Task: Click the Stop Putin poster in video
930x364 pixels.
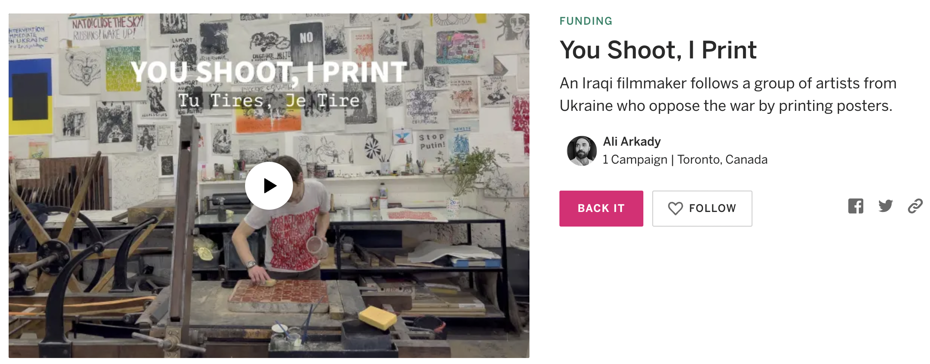Action: point(432,142)
